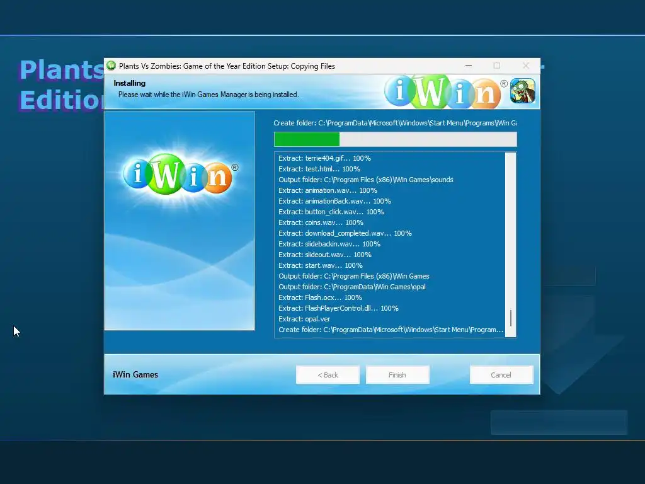
Task: Select the 'Extract: coins.wav... 100%' line
Action: pyautogui.click(x=321, y=222)
